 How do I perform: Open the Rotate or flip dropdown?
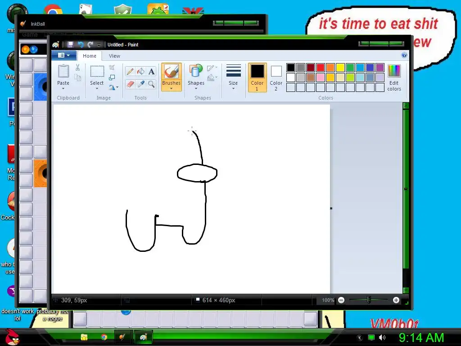(113, 87)
